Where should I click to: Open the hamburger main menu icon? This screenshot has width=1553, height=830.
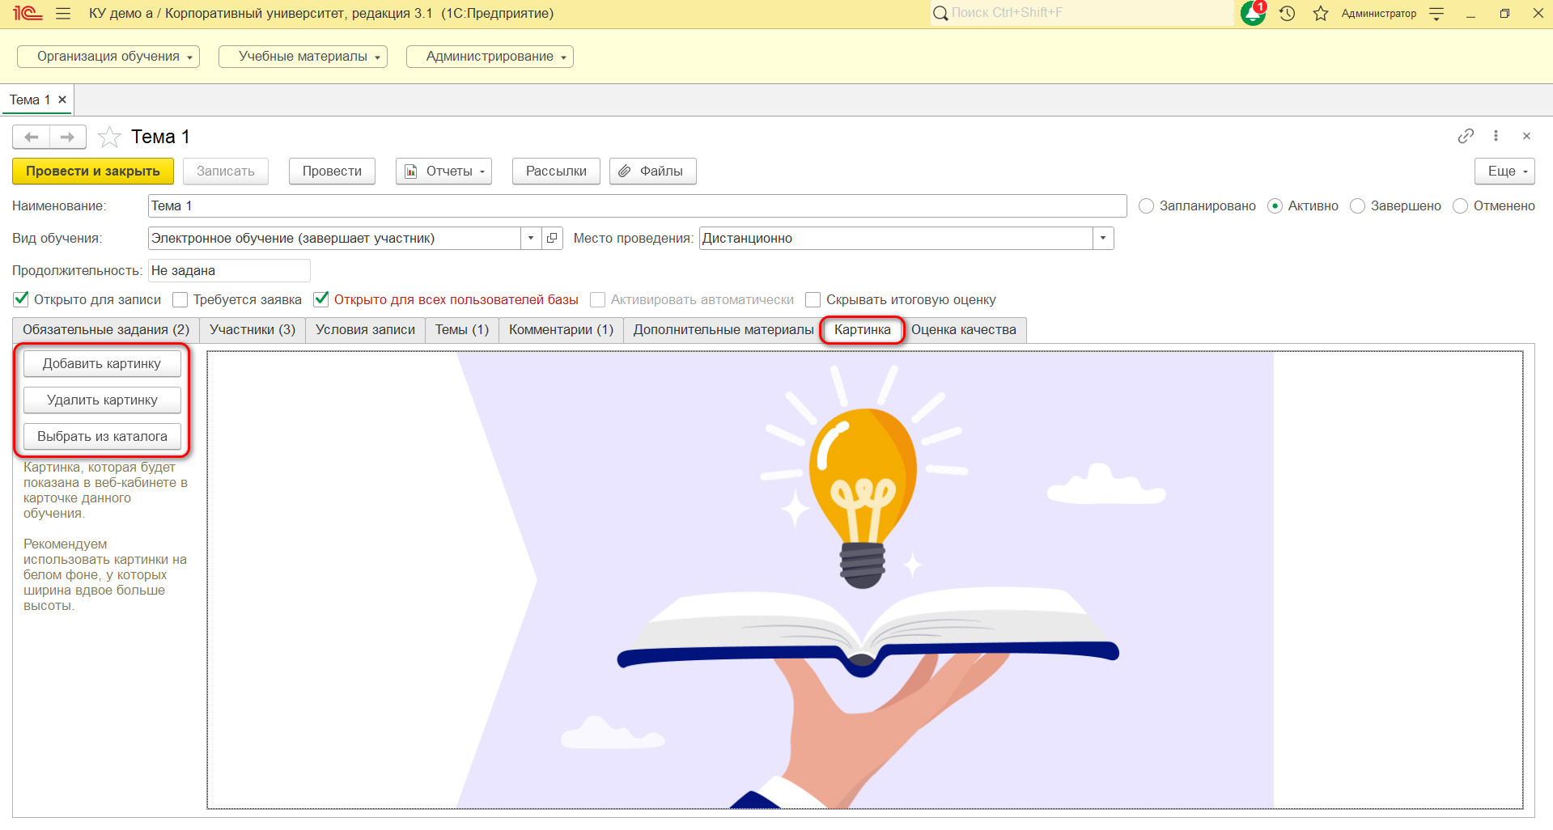pos(63,14)
